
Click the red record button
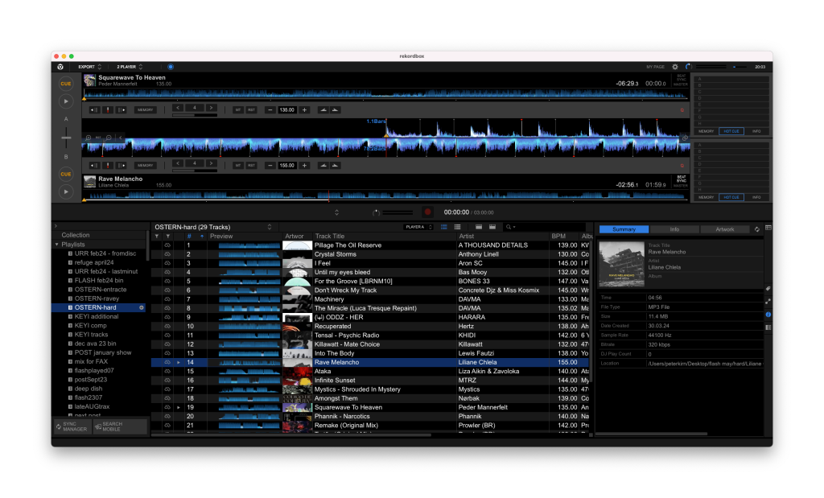(x=428, y=212)
